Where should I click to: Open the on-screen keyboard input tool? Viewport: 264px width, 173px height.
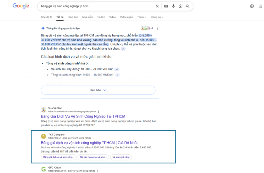[166, 6]
